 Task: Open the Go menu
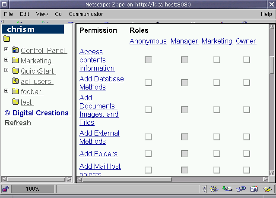click(x=58, y=14)
